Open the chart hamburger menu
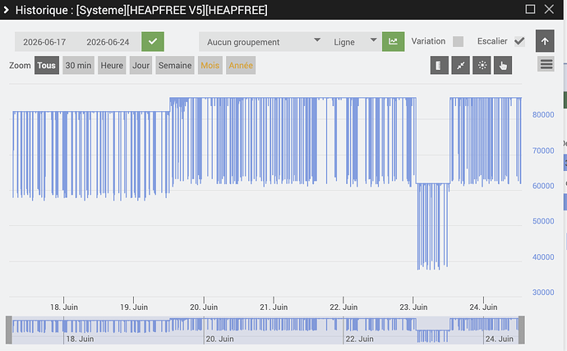This screenshot has height=351, width=567. point(546,64)
